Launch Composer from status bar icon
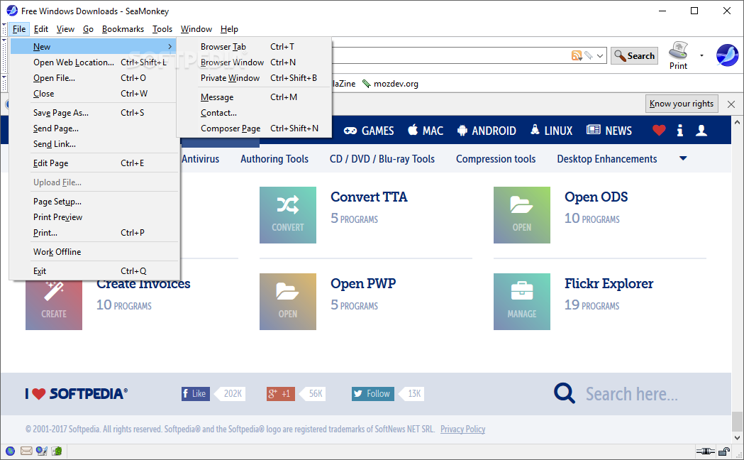 42,451
